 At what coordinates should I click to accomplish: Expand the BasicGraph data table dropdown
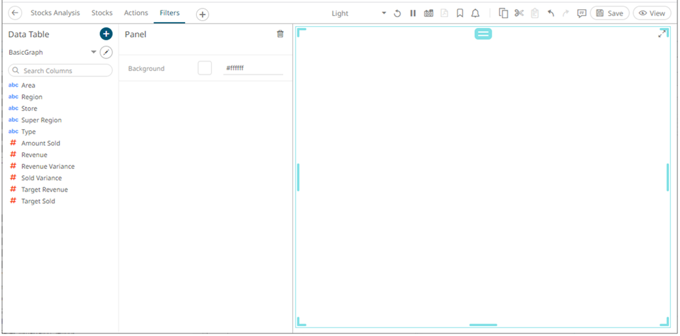point(93,52)
